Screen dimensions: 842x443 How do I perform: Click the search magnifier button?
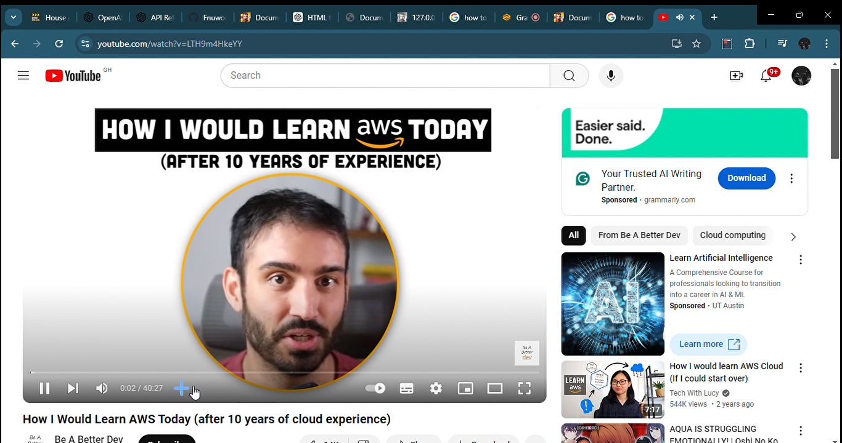pyautogui.click(x=569, y=76)
